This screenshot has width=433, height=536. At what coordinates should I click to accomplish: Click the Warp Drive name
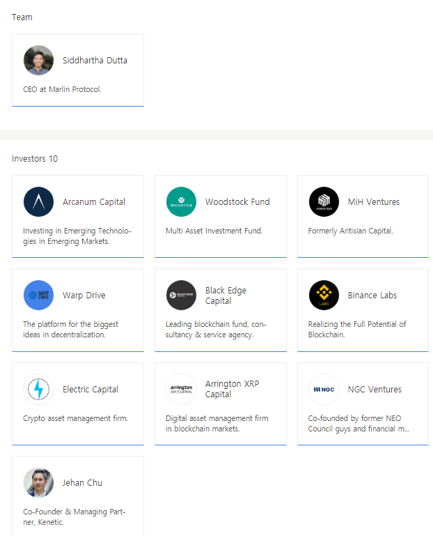pyautogui.click(x=84, y=296)
